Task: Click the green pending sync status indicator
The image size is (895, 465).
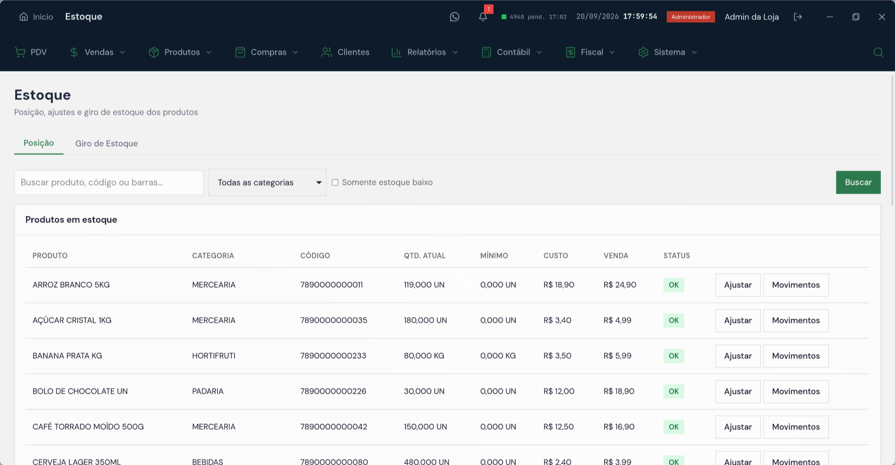Action: [504, 17]
